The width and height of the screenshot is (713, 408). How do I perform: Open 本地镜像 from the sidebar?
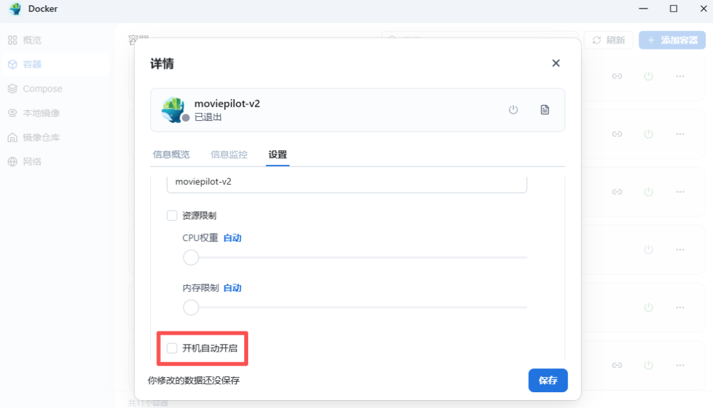(37, 112)
